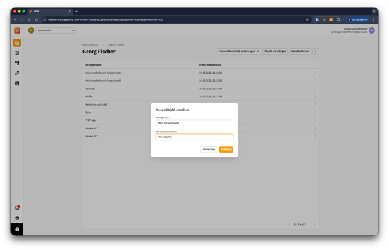Screen dimensions: 389x250
Task: Open the link icon in sidebar
Action: pos(17,73)
